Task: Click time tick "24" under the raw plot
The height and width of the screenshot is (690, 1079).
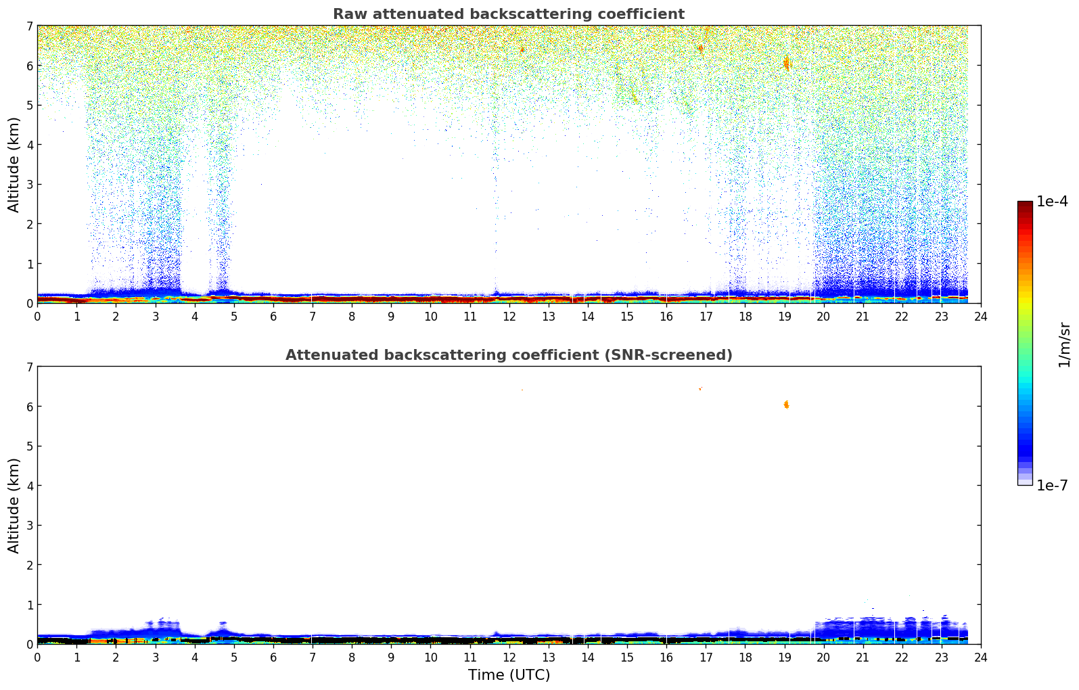Action: 981,316
